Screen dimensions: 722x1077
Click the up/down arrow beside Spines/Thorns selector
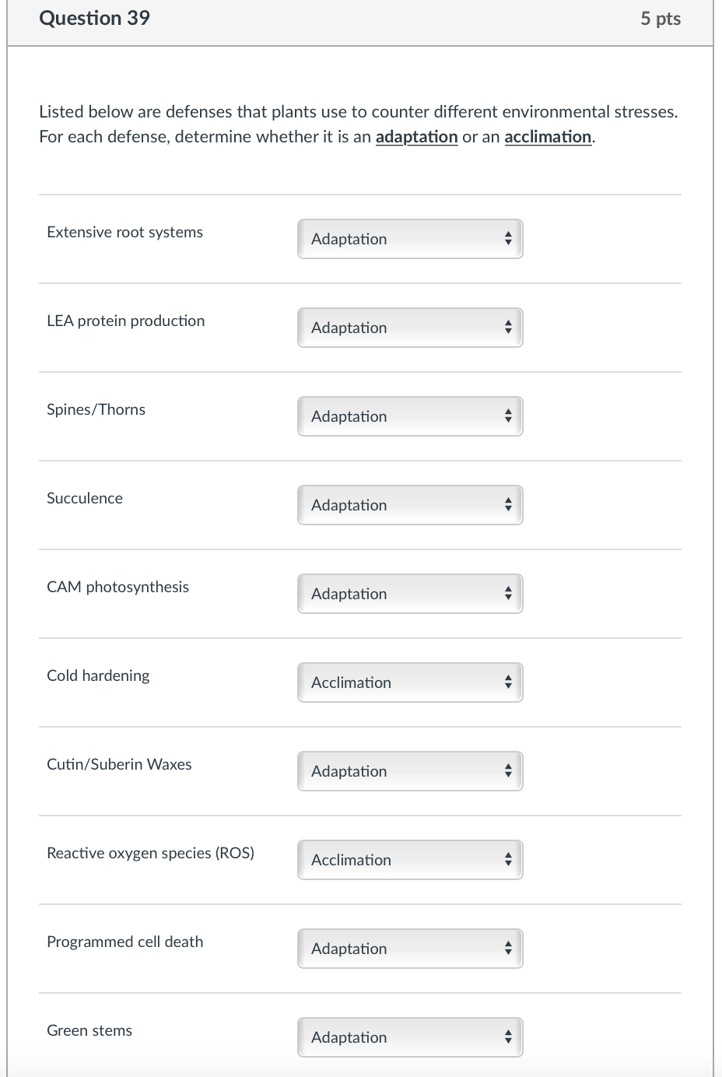coord(509,416)
